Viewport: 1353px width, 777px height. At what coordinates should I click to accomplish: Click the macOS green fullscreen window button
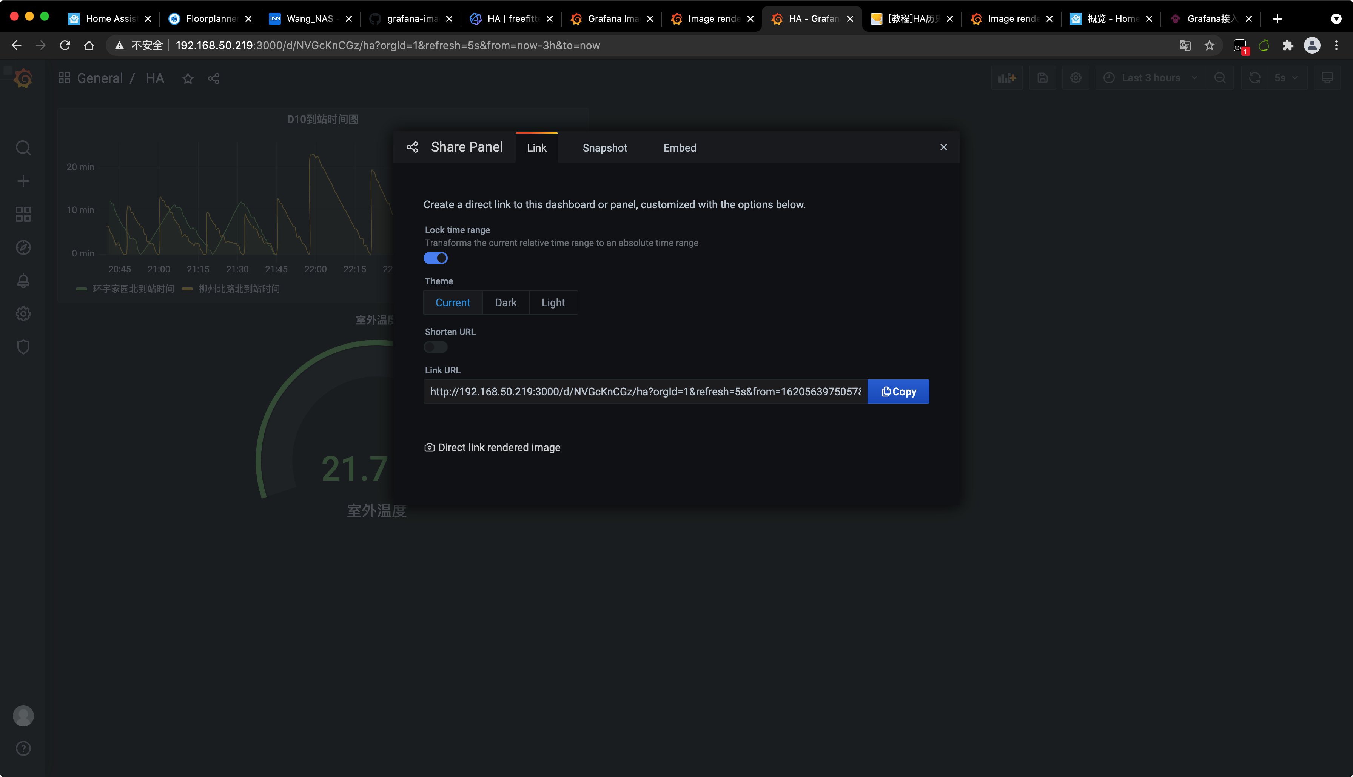[45, 17]
